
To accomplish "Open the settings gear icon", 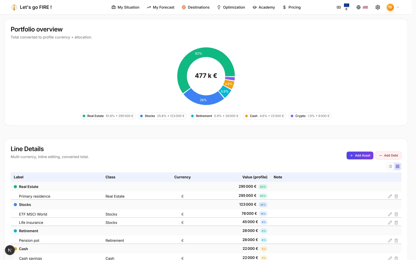I will [x=378, y=7].
